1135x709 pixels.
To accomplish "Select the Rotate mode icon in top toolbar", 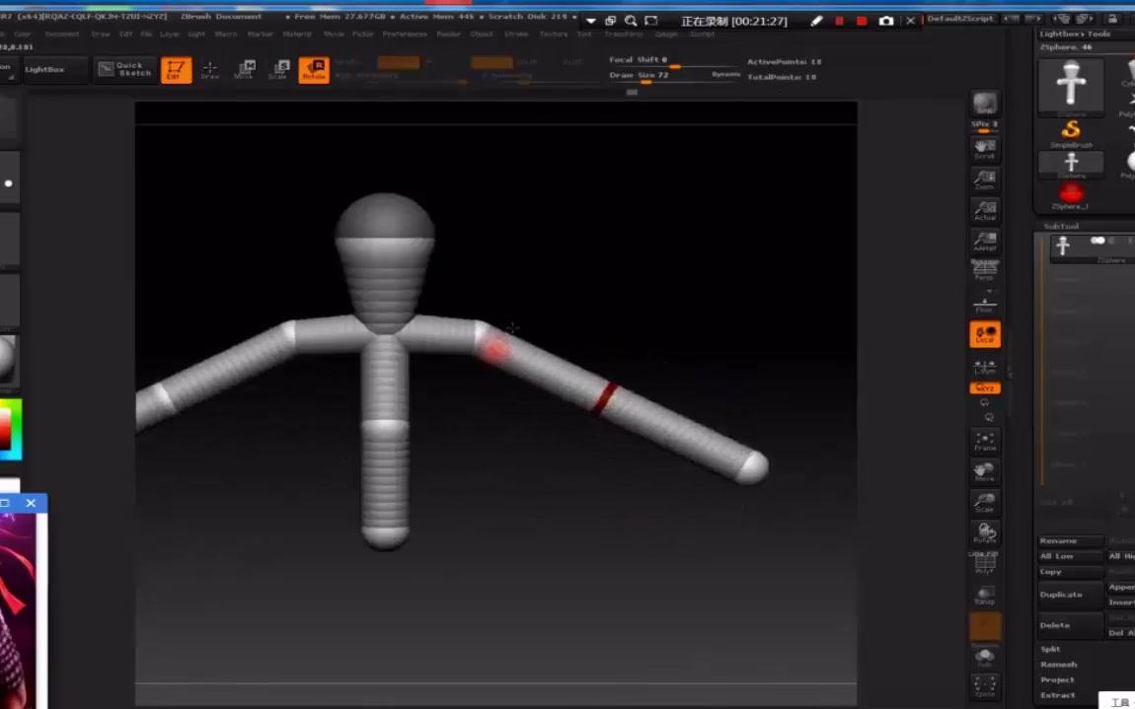I will [314, 69].
